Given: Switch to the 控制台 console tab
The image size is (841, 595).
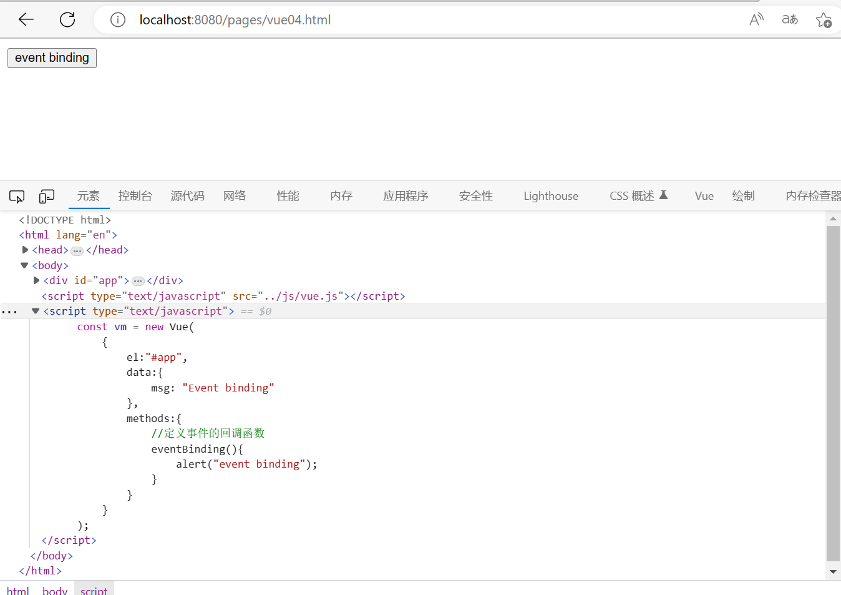Looking at the screenshot, I should [x=135, y=195].
